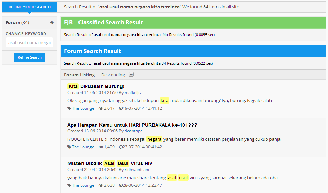Click the CHANGE KEYWORD label

click(26, 34)
